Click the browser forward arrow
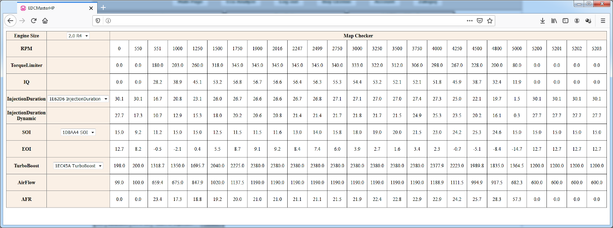613x228 pixels. point(22,21)
